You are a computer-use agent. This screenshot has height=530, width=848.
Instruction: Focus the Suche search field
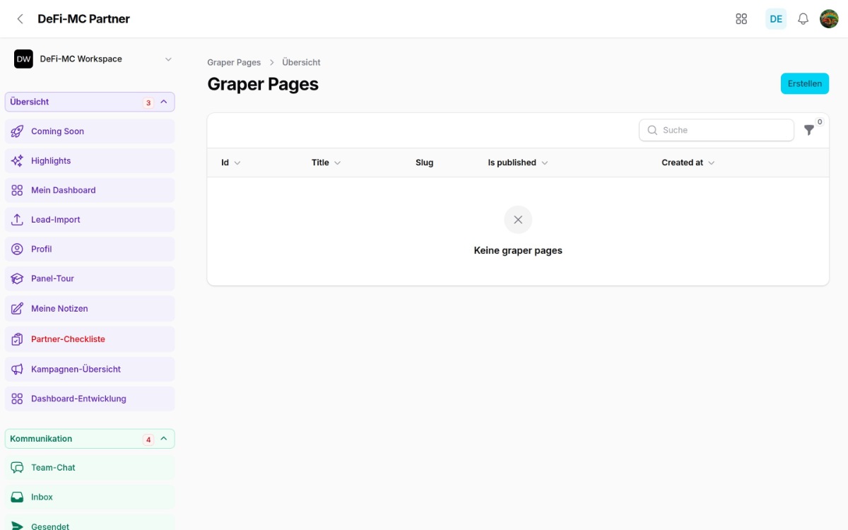717,130
